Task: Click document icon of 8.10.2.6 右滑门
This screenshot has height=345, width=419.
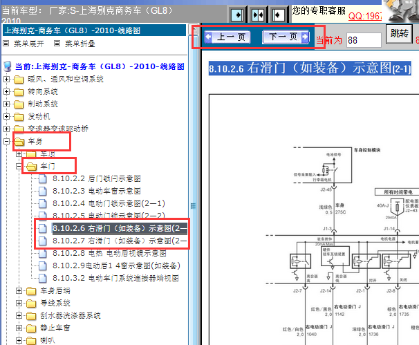Action: click(x=43, y=228)
